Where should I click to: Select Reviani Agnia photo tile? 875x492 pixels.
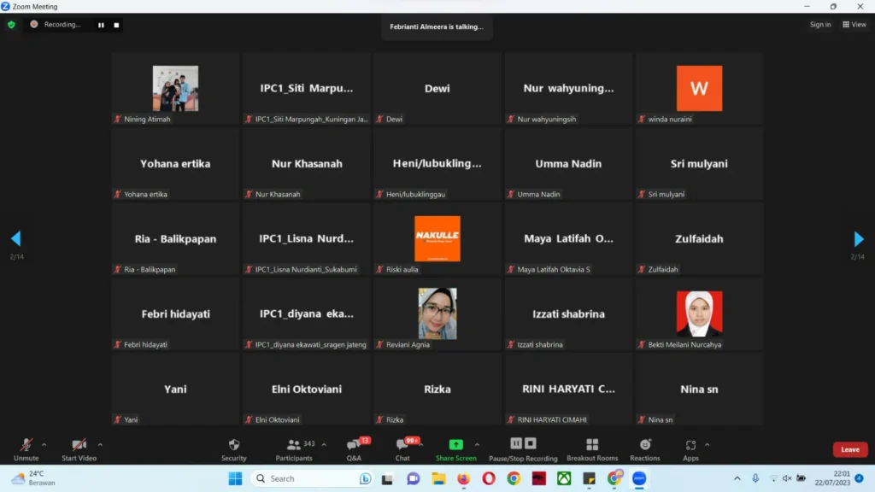[x=437, y=313]
